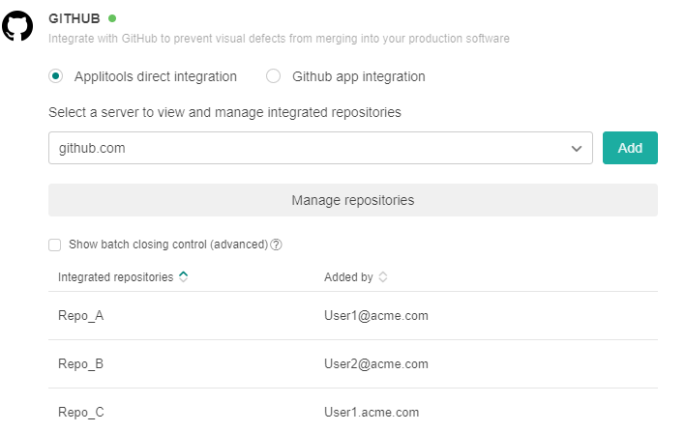Expand the server dropdown chevron arrow

tap(577, 149)
